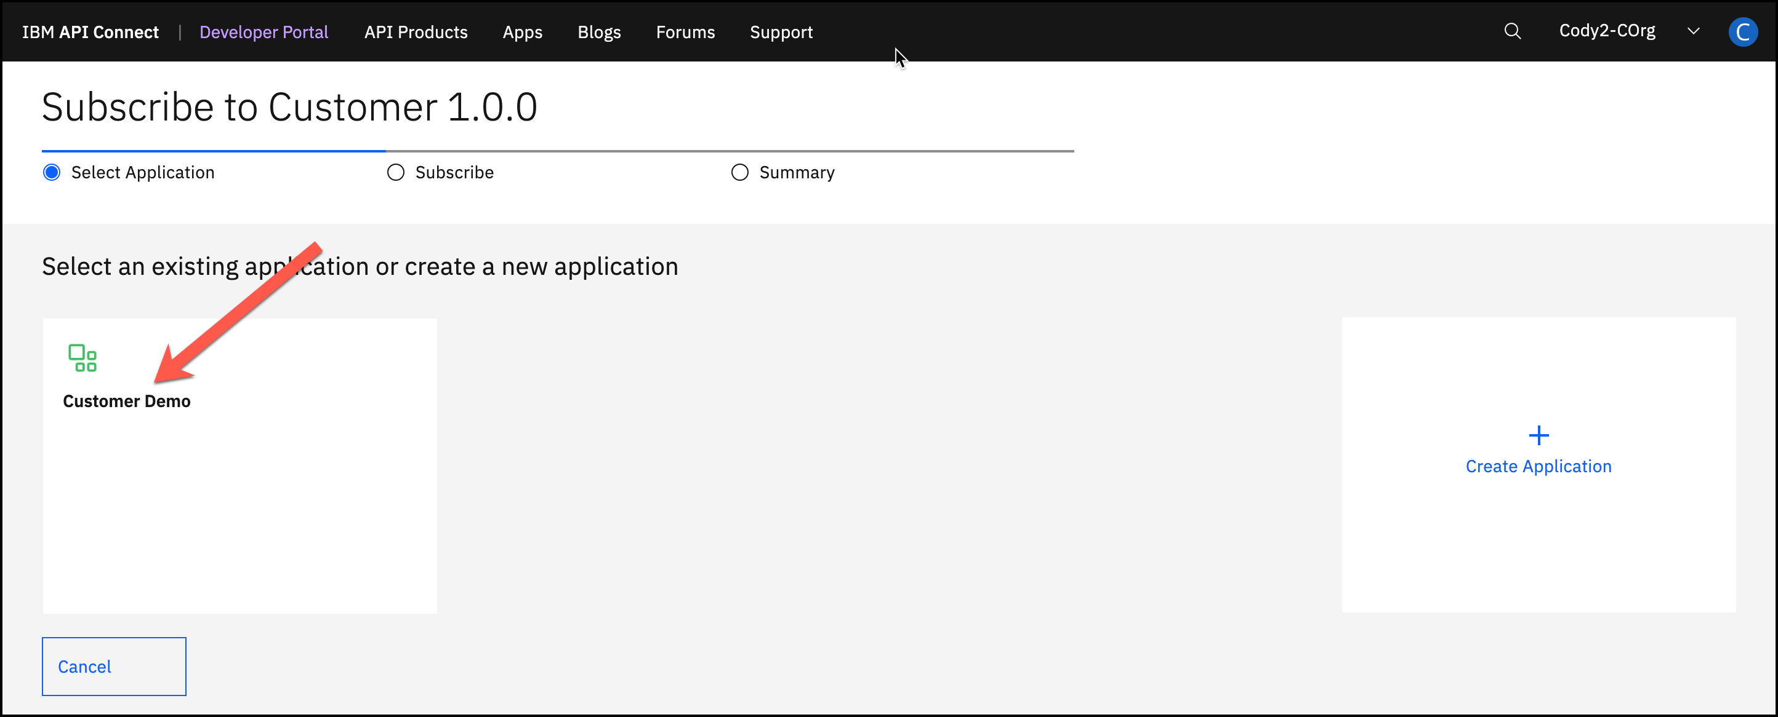Open the API Products menu item
Screen dimensions: 1778x717
(x=416, y=33)
